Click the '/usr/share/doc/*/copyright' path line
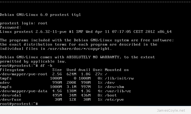Viewport: 191px width, 114px height. tap(56, 49)
